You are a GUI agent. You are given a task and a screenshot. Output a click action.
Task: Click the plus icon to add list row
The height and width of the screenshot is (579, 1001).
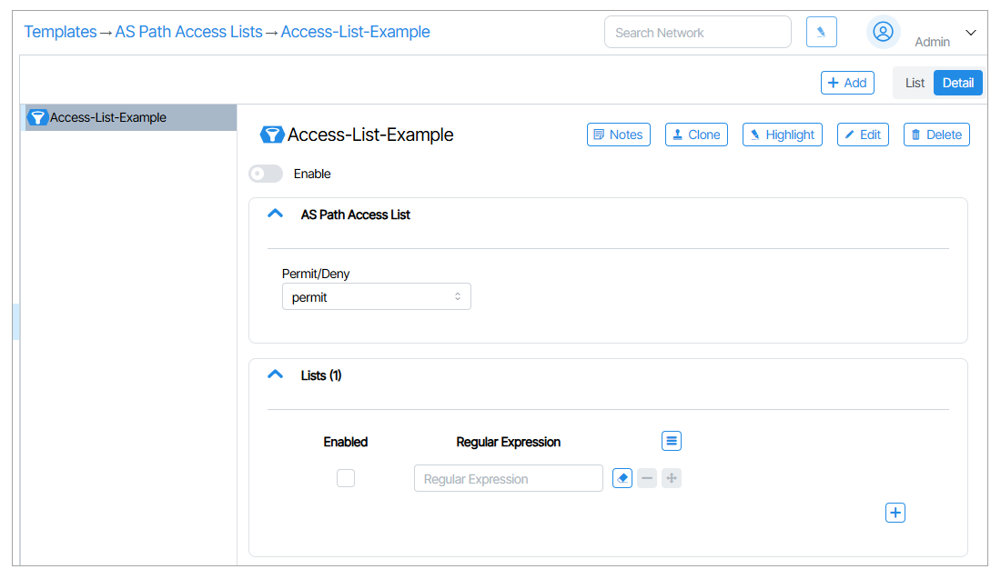click(895, 513)
